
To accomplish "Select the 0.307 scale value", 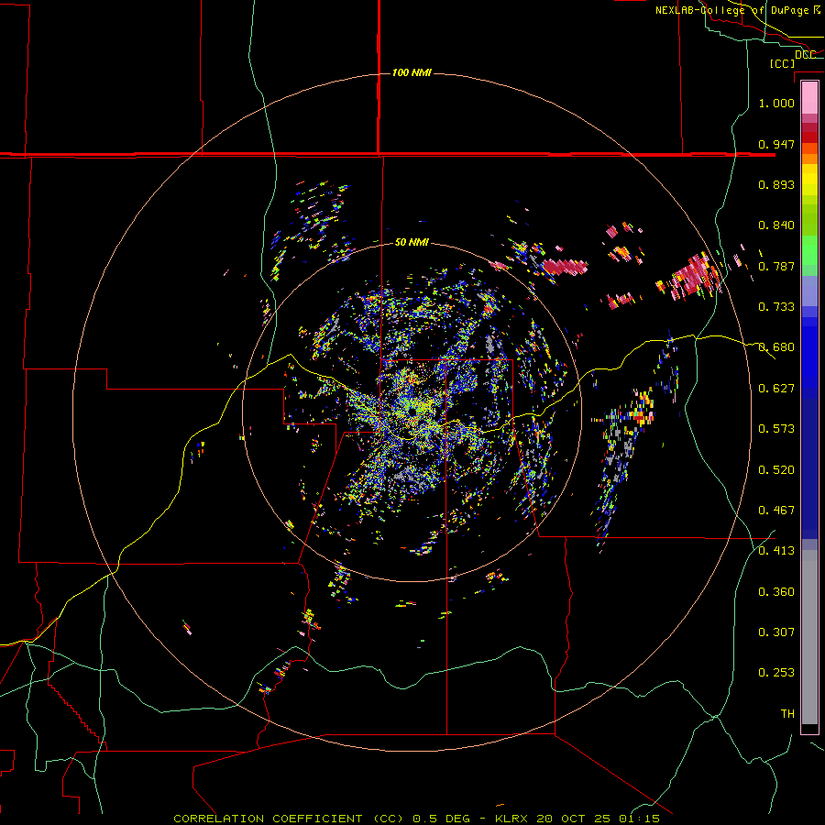I will coord(776,632).
